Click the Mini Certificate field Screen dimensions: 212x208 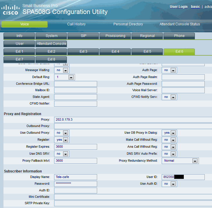(133, 197)
